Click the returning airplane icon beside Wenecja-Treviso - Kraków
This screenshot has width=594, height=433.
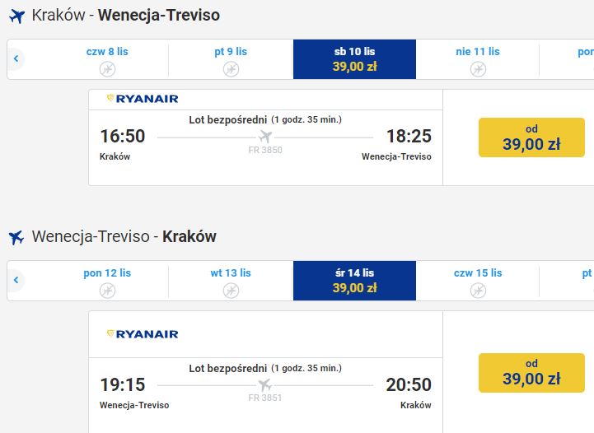tap(16, 237)
